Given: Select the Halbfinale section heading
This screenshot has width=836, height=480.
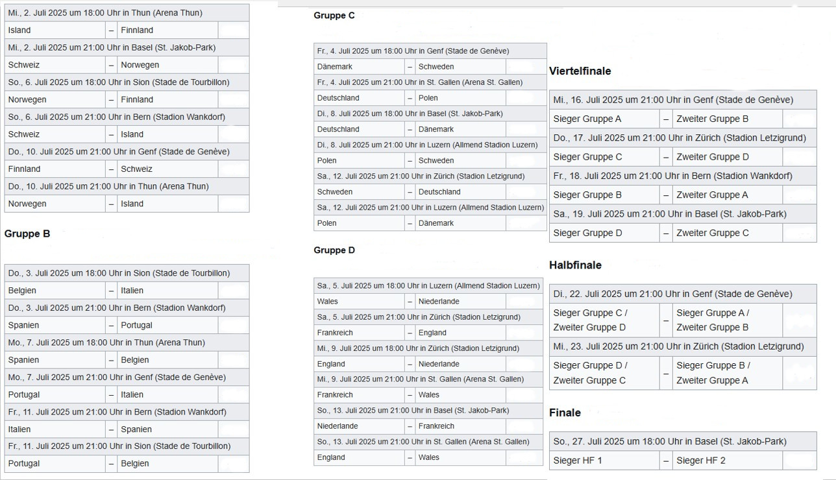Looking at the screenshot, I should tap(575, 265).
